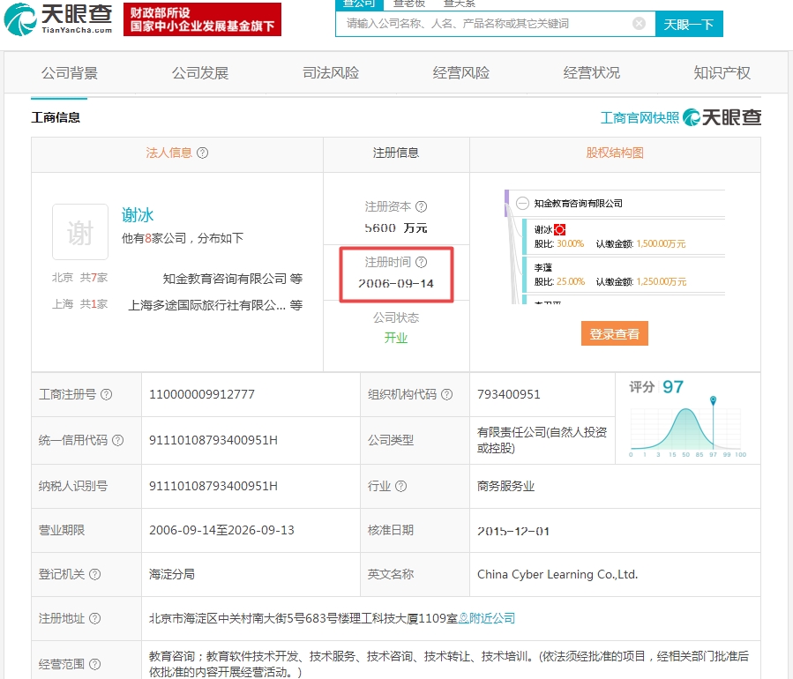Click organization code 793400951
Viewport: 793px width, 679px height.
[x=509, y=394]
